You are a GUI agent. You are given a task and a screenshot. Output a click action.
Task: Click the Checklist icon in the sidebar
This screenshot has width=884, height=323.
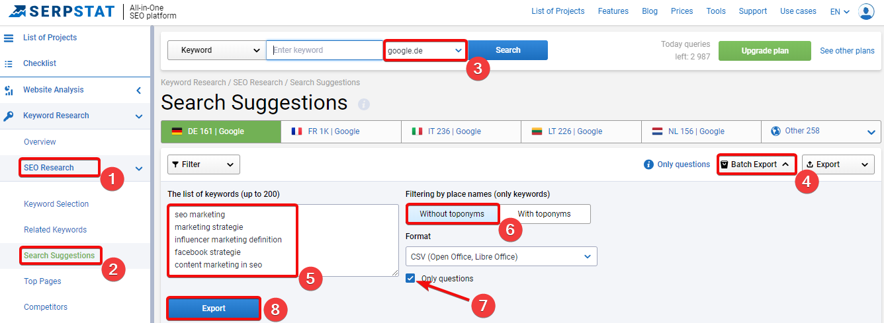coord(9,63)
